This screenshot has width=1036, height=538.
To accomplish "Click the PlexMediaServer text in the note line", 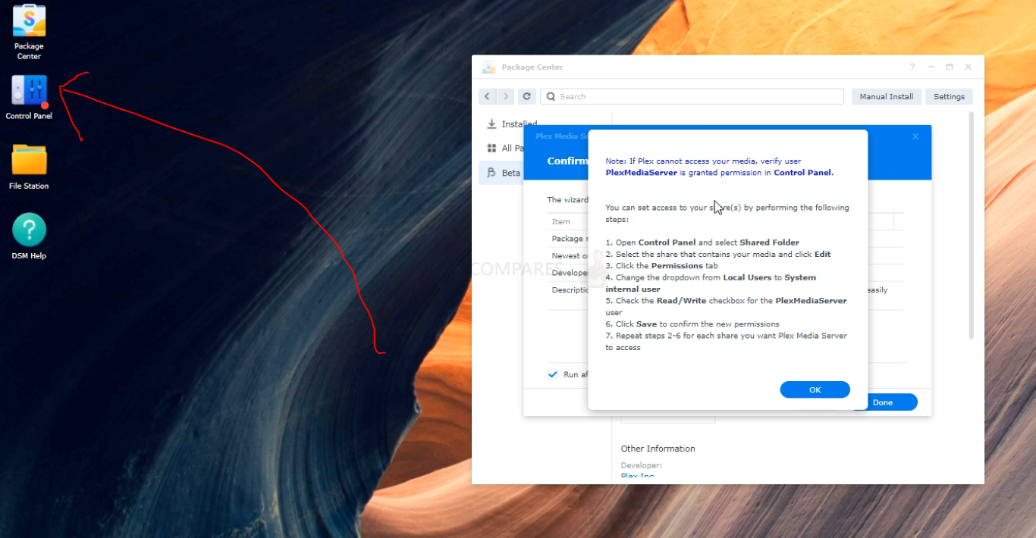I will (x=641, y=173).
